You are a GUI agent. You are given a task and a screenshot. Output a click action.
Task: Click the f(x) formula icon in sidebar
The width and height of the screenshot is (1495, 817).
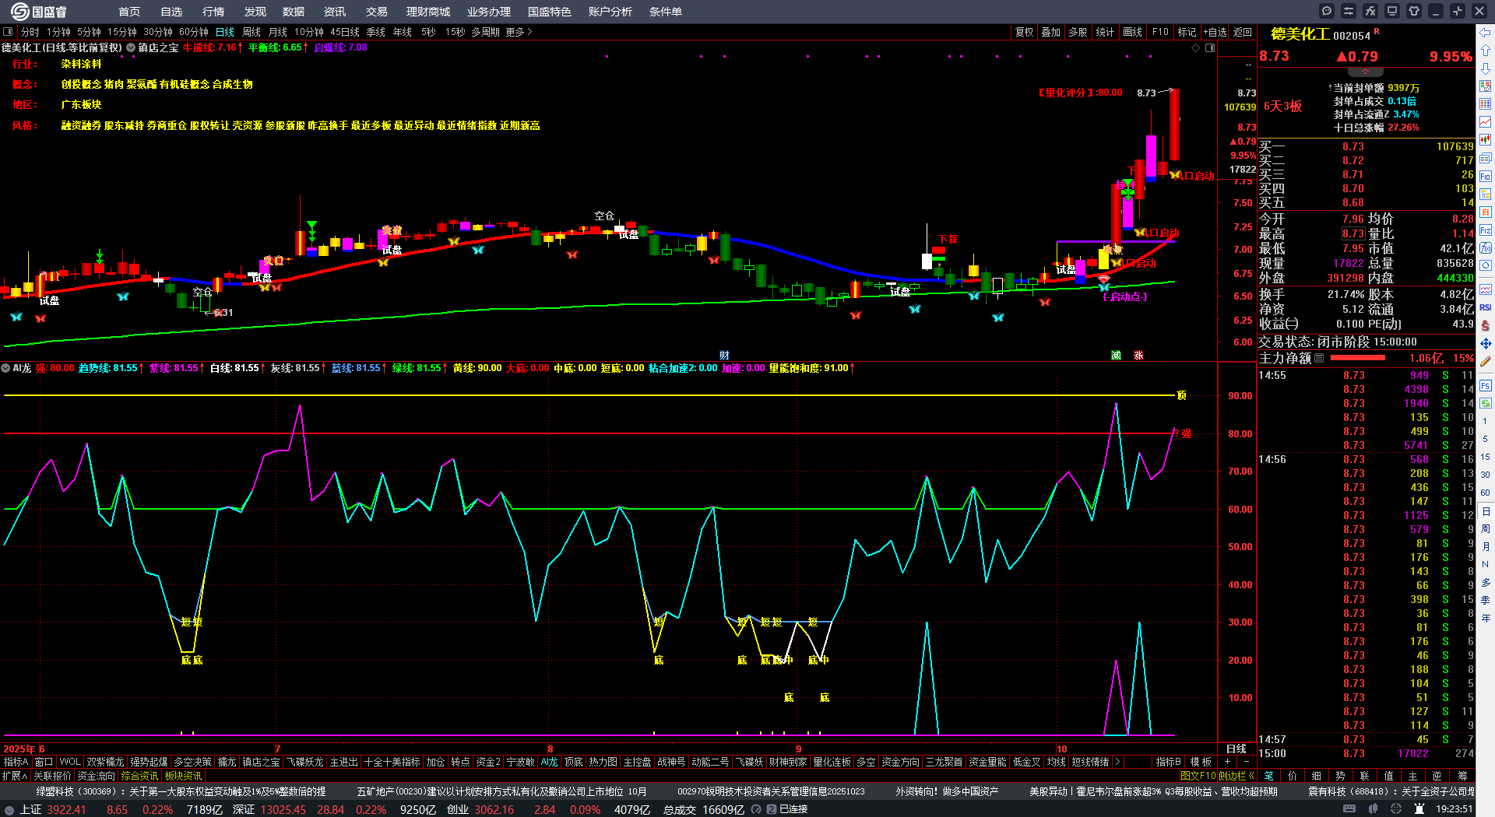(1486, 248)
